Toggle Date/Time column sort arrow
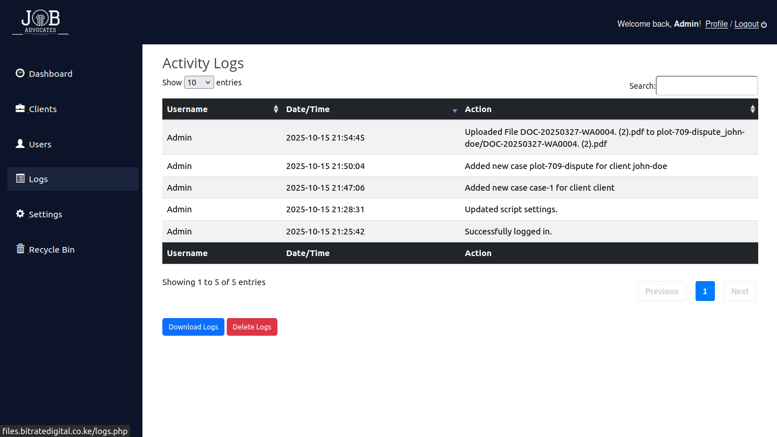Viewport: 777px width, 437px height. point(455,110)
